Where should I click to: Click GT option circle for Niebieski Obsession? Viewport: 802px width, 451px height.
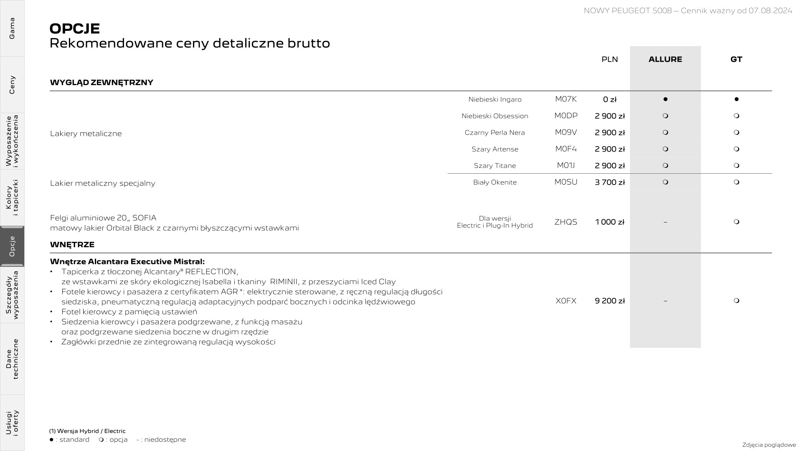[x=736, y=116]
